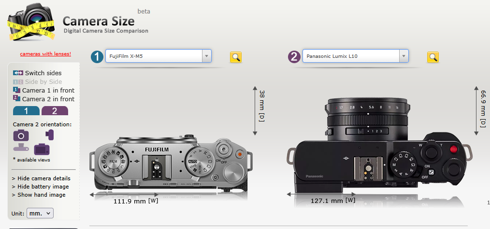
Task: Select the blue camera 1 tab
Action: coord(26,110)
